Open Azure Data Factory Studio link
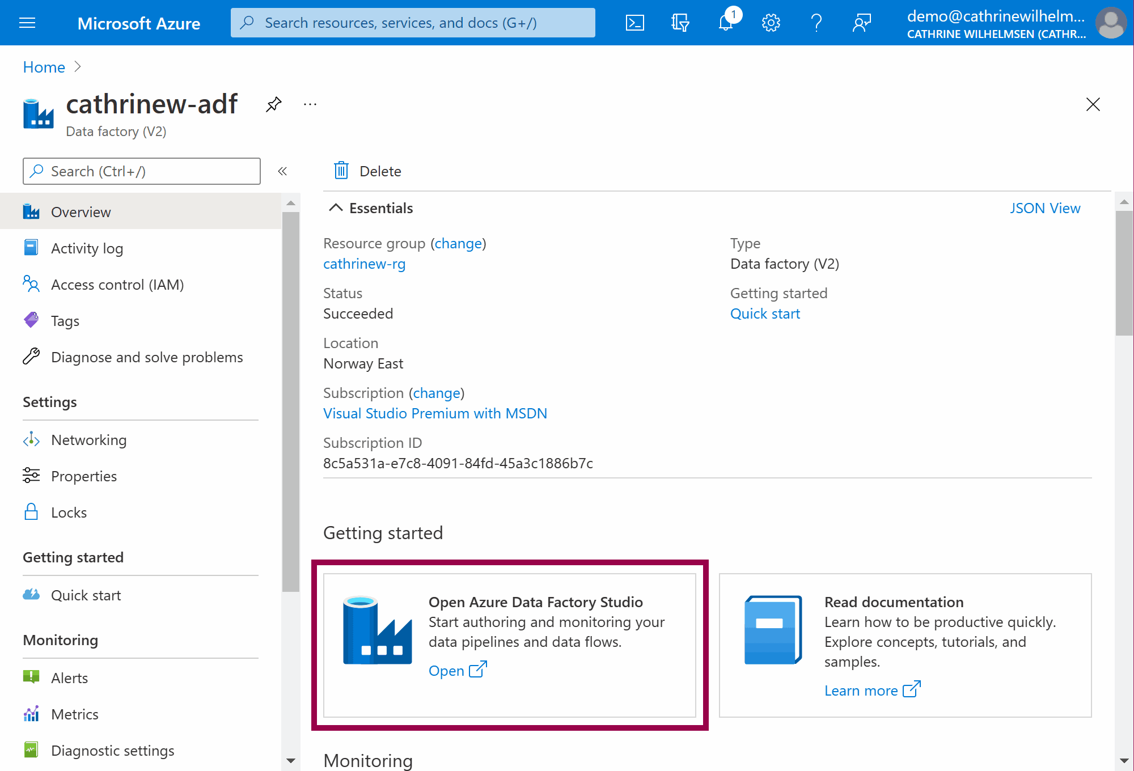This screenshot has width=1134, height=771. [x=457, y=671]
